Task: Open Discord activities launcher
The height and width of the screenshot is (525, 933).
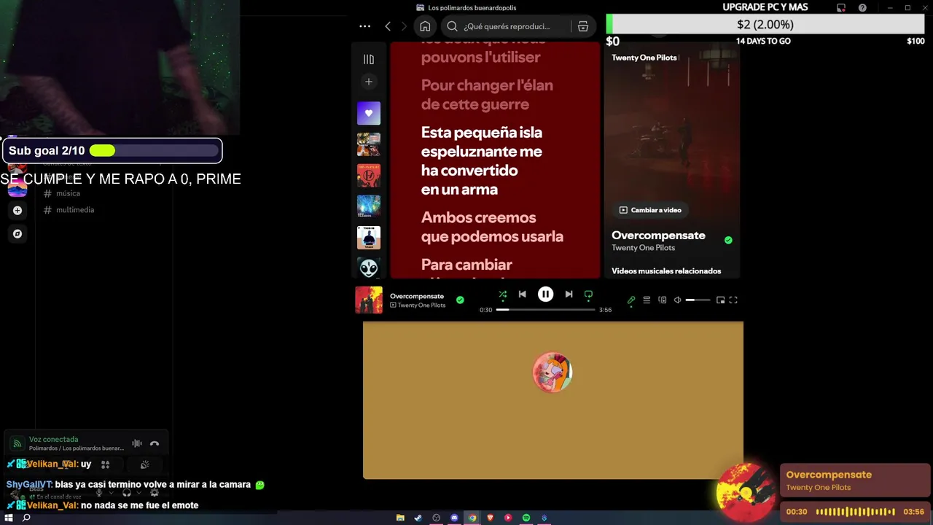Action: point(105,464)
